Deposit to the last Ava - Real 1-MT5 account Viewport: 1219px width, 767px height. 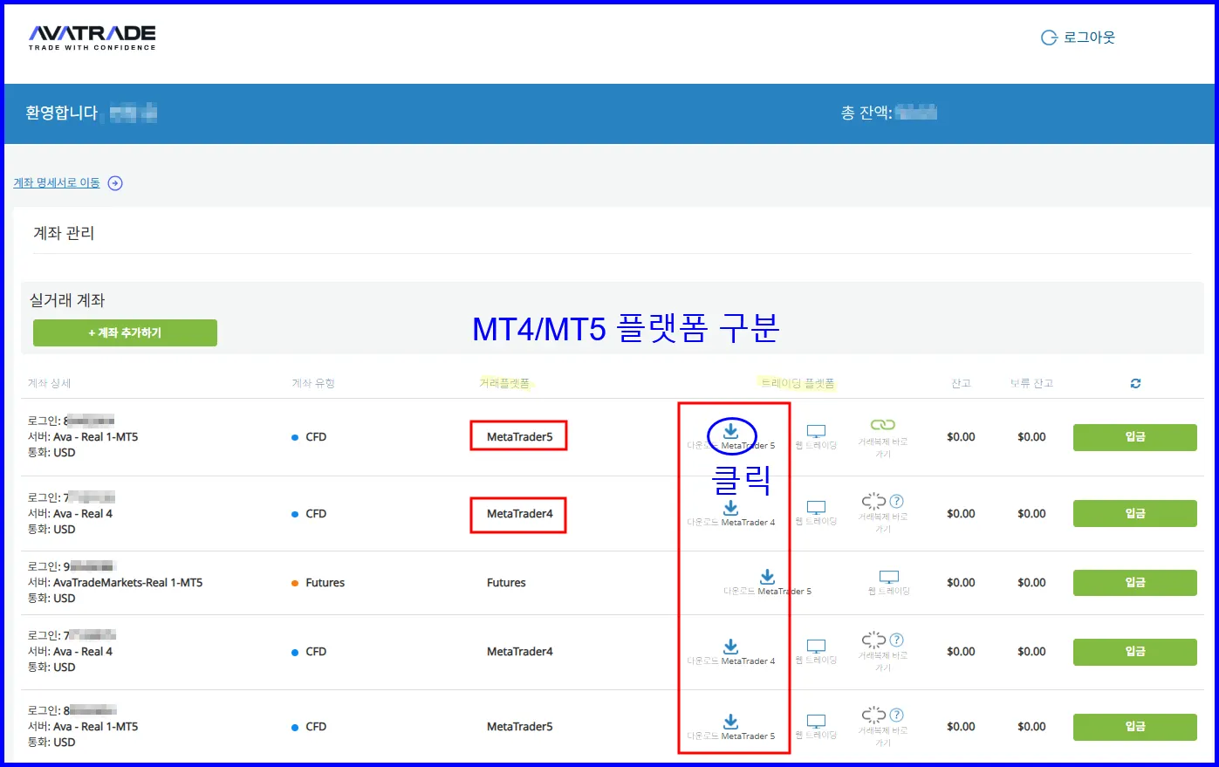[x=1134, y=727]
